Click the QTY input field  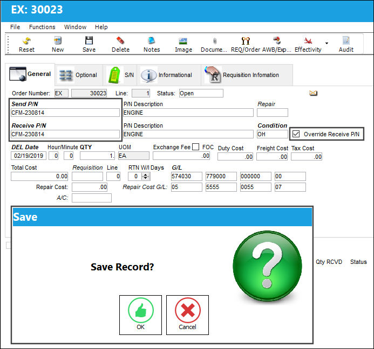coord(97,156)
